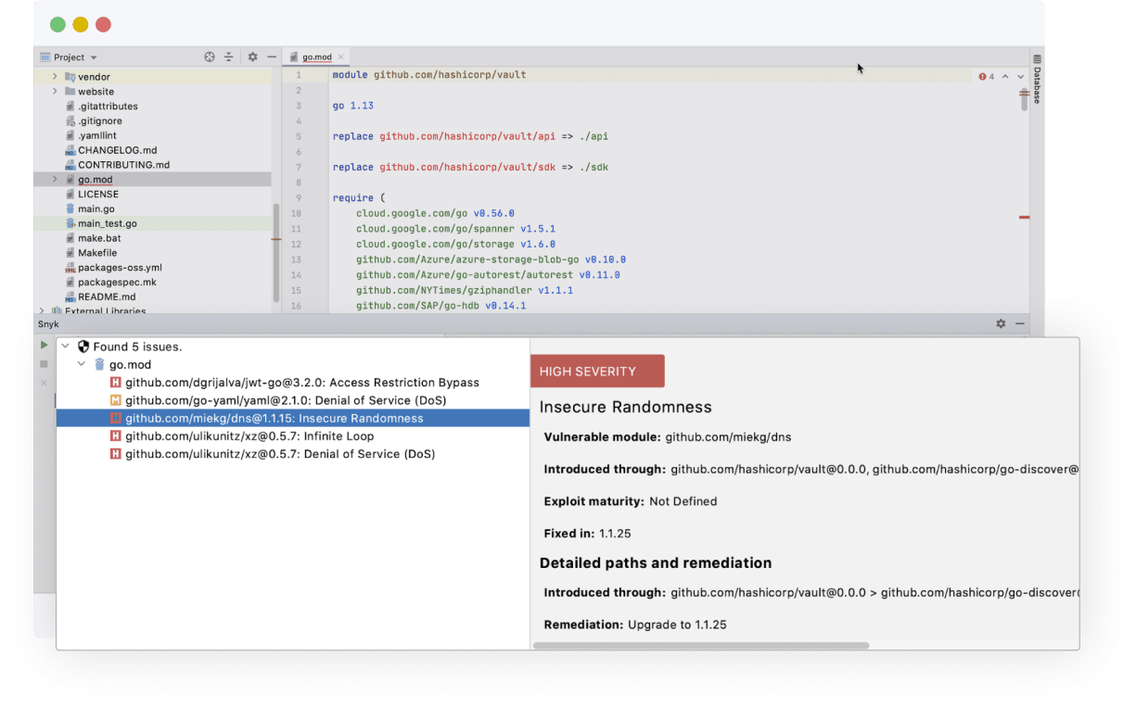
Task: Run the Snyk scan with the green play icon
Action: [x=44, y=346]
